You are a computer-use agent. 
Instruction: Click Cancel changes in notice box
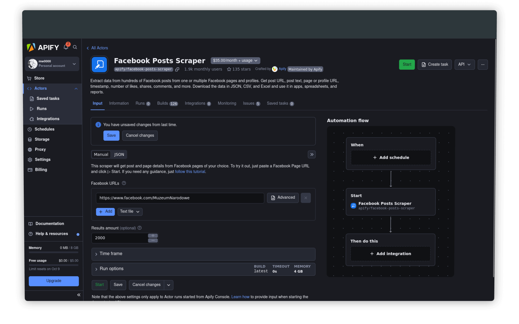140,136
